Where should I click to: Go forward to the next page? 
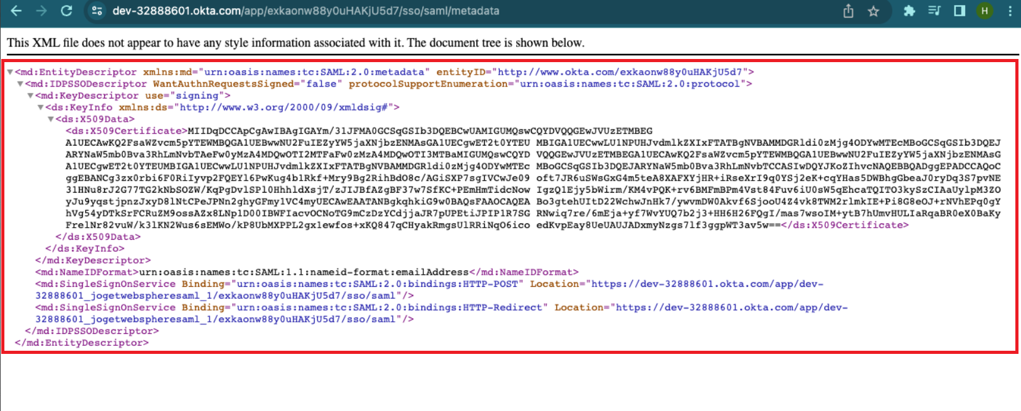click(41, 11)
